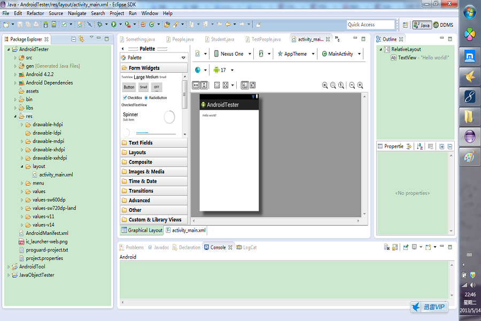This screenshot has width=481, height=321.
Task: Click the green Run button in toolbar
Action: pos(114,24)
